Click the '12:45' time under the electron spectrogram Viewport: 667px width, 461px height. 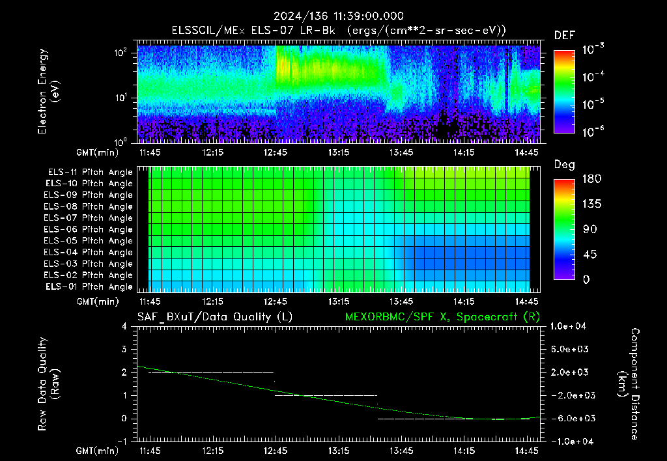tap(276, 152)
